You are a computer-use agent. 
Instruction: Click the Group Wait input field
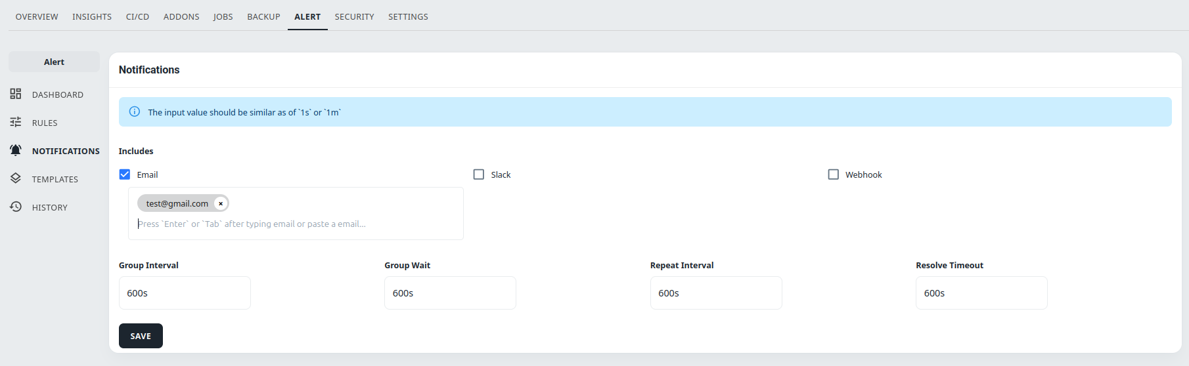[450, 293]
